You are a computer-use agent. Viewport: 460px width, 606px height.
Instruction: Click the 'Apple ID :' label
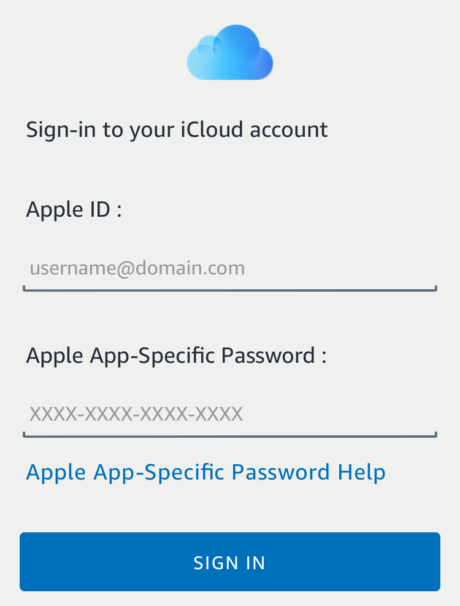74,209
